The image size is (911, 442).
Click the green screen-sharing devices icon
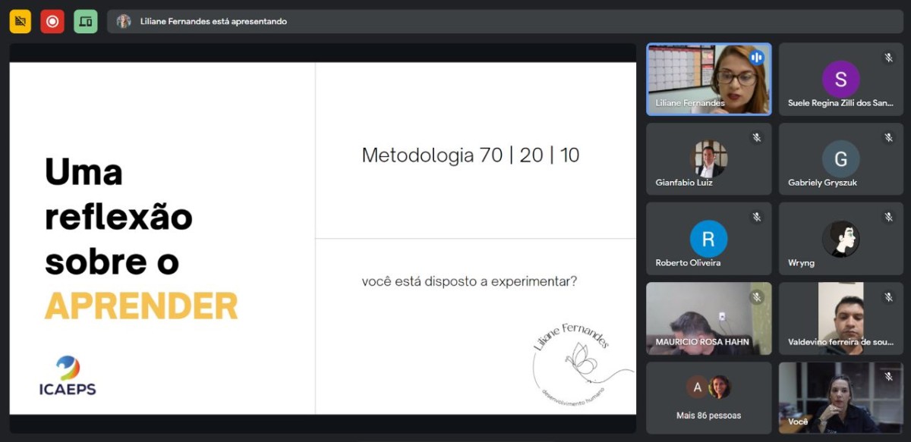(x=86, y=21)
